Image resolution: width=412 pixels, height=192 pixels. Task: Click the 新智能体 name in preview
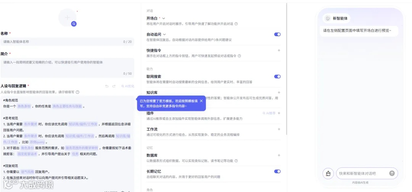coord(340,18)
